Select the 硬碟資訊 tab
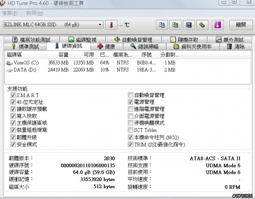 click(x=69, y=46)
